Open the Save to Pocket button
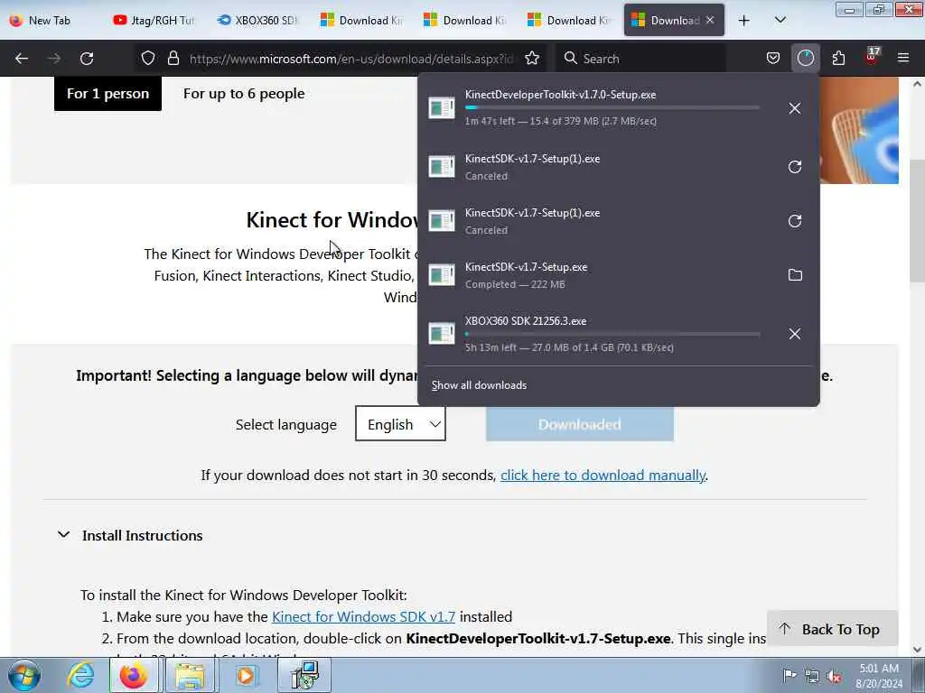Viewport: 925px width, 693px height. pyautogui.click(x=773, y=59)
